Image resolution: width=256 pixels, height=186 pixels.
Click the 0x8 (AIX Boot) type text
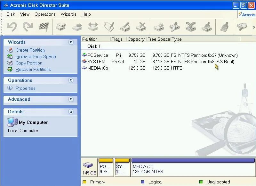tap(221, 62)
